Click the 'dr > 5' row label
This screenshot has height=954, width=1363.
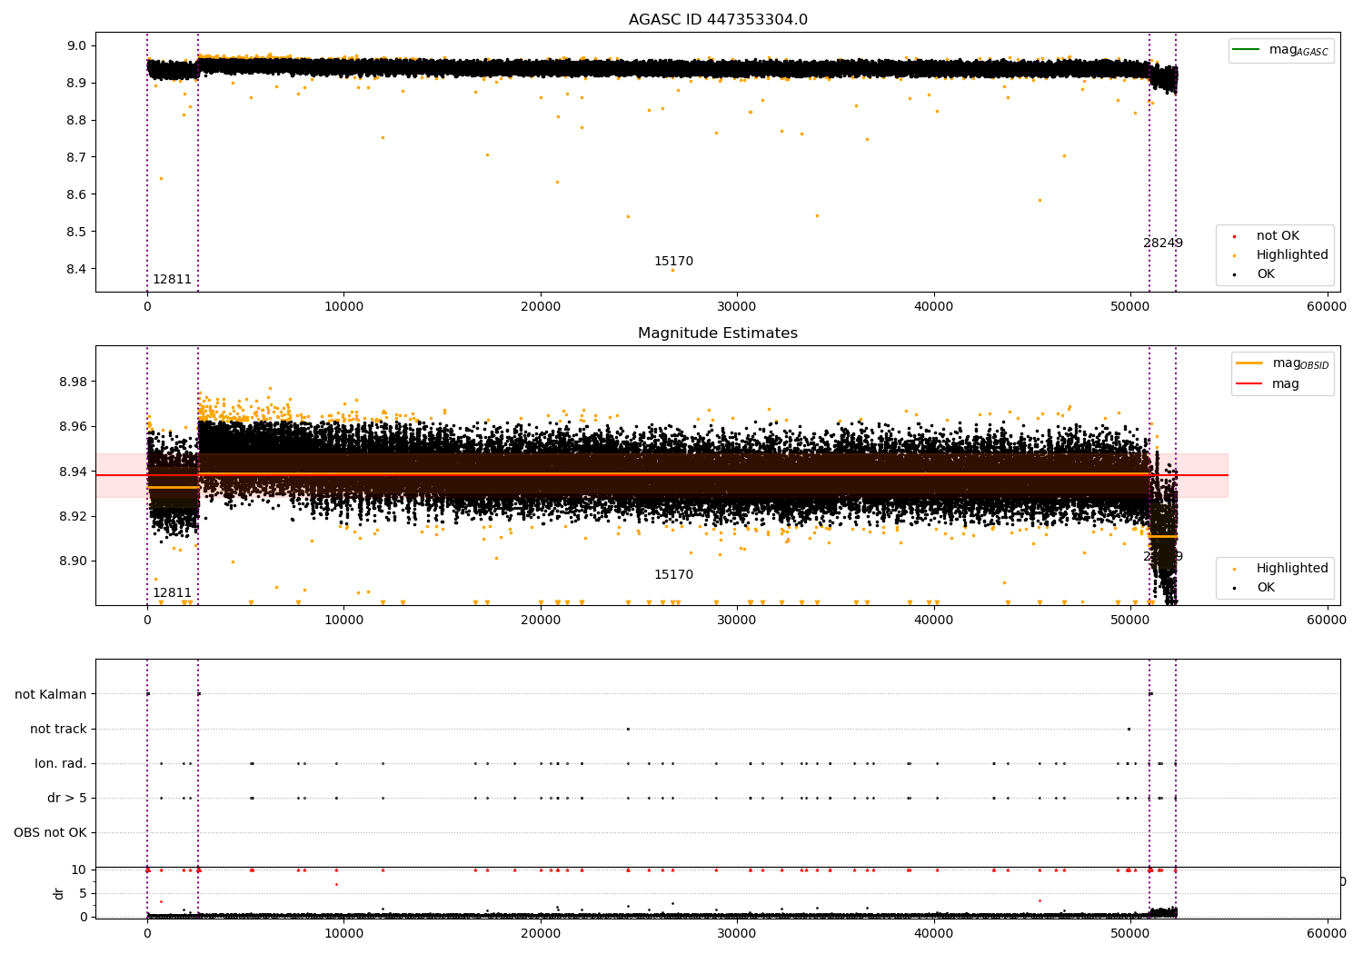coord(67,798)
